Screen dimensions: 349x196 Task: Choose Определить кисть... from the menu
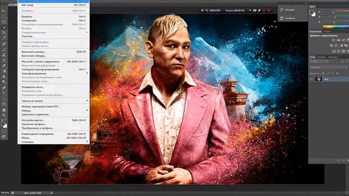[53, 87]
